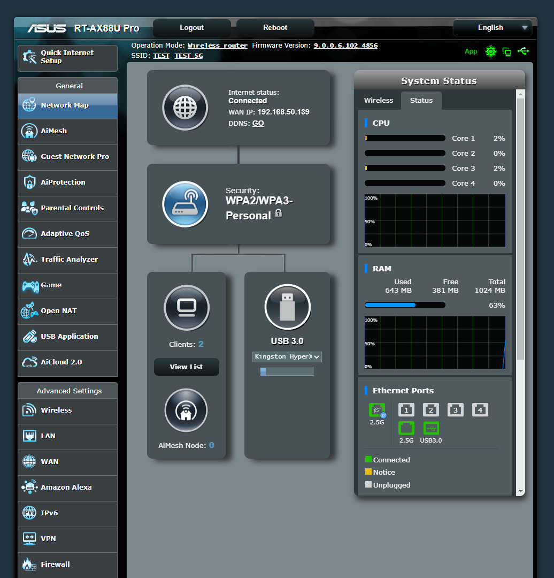
Task: Open the English language dropdown
Action: point(493,28)
